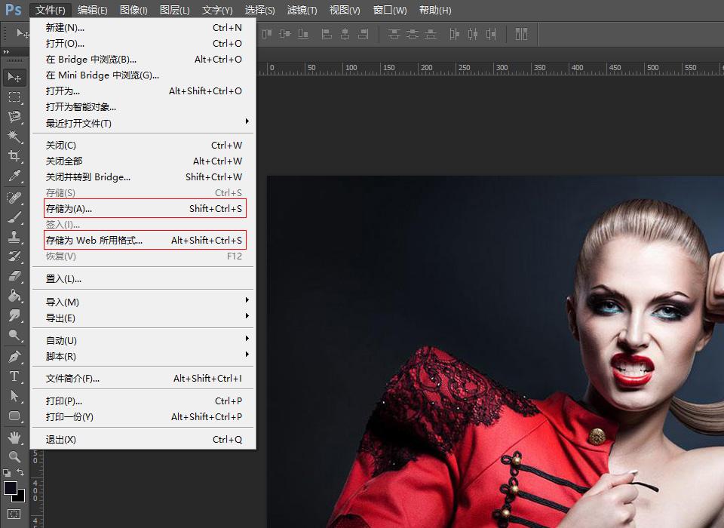Swap foreground and background colors
The image size is (724, 528).
tap(21, 473)
